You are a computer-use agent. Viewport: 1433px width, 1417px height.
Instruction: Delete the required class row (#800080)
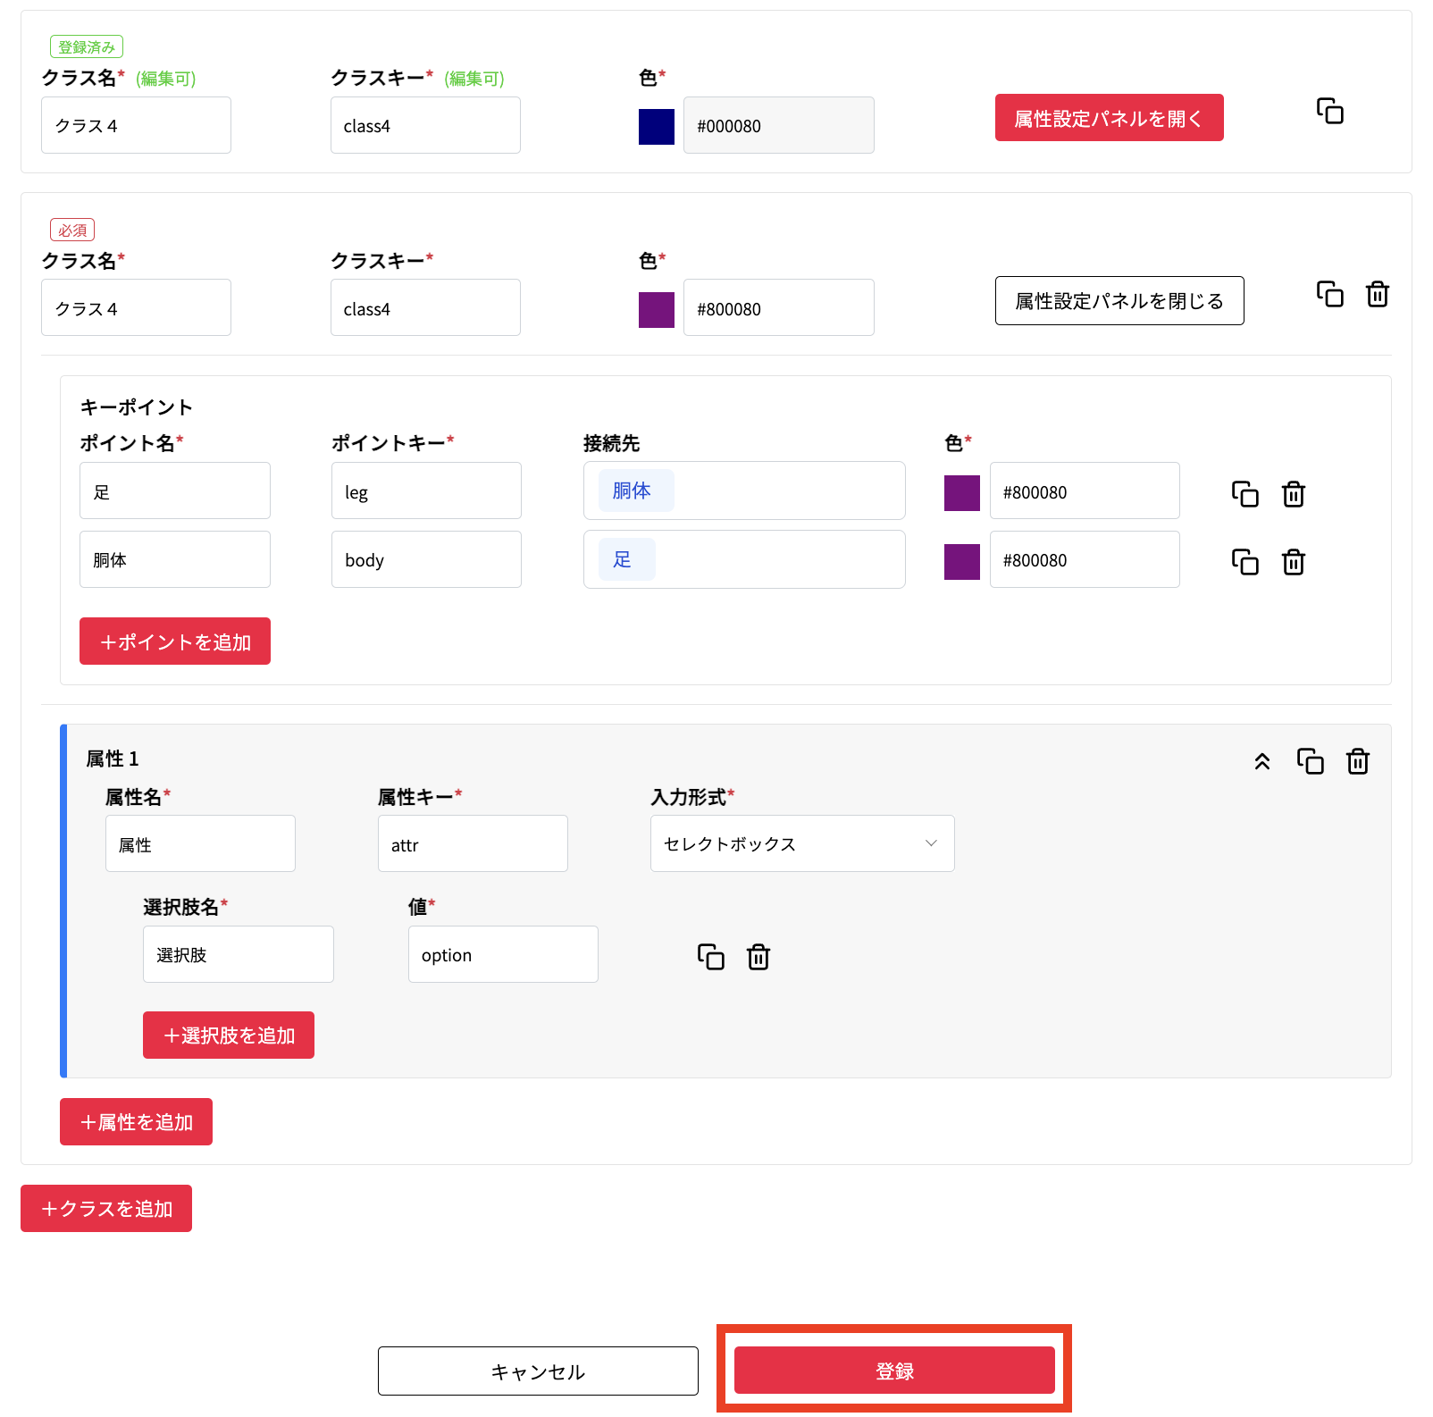click(x=1378, y=294)
